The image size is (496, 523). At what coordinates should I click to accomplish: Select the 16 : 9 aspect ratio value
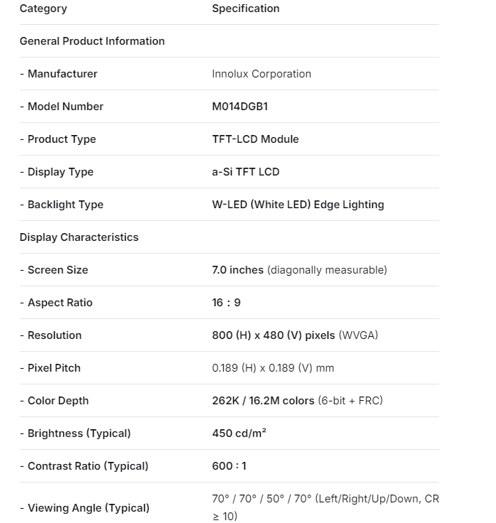(x=226, y=303)
